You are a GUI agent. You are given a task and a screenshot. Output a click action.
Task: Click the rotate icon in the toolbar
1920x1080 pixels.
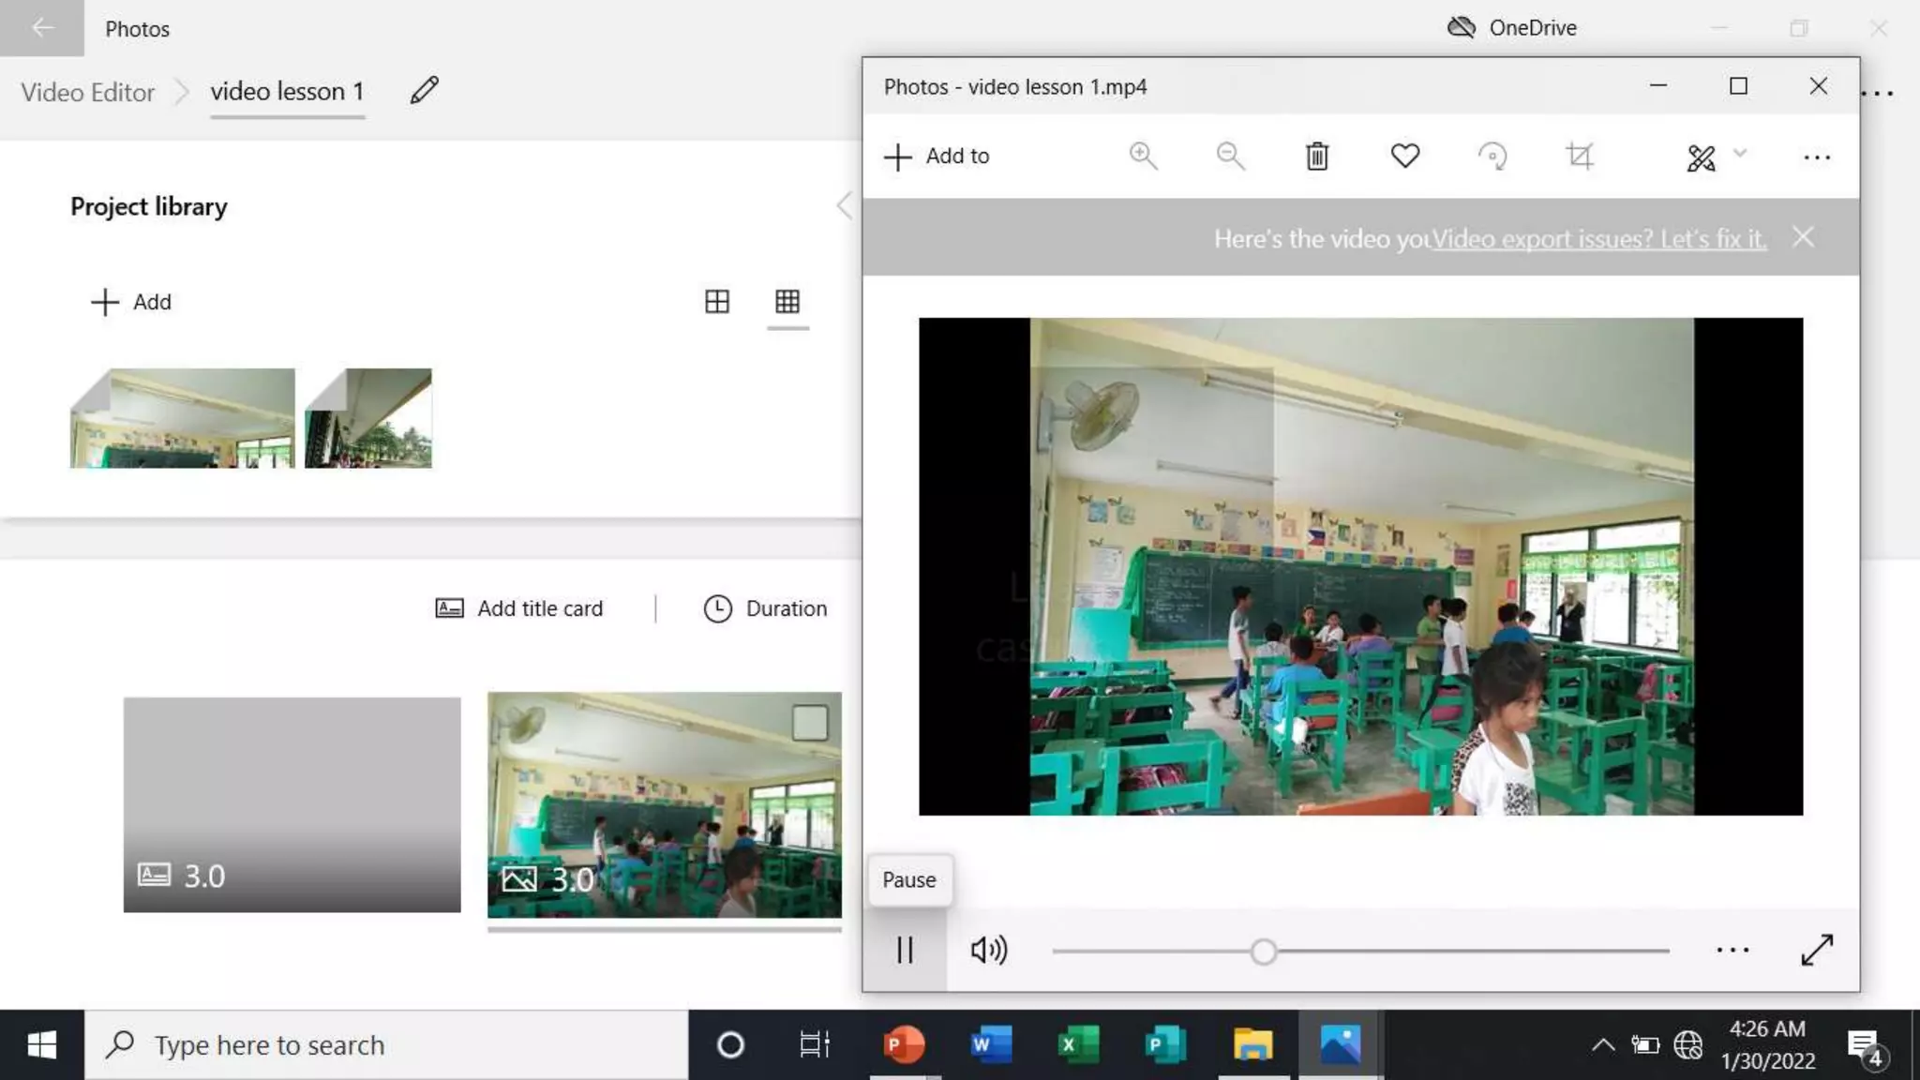[1492, 156]
